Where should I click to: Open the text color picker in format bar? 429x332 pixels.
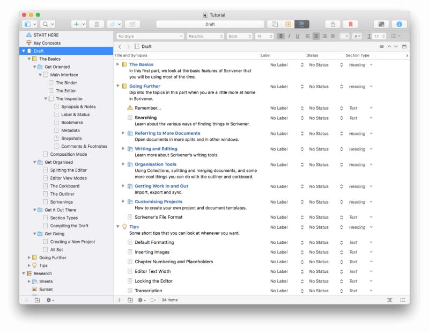tap(344, 36)
